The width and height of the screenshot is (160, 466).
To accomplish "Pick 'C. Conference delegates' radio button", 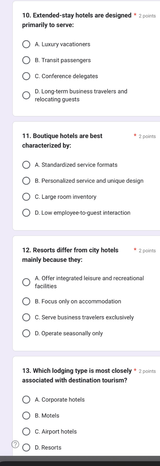I will point(26,76).
